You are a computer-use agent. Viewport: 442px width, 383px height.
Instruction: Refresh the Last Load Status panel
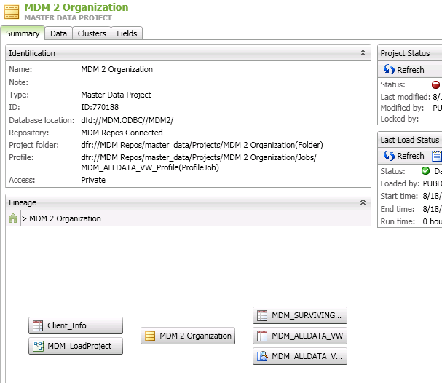404,156
